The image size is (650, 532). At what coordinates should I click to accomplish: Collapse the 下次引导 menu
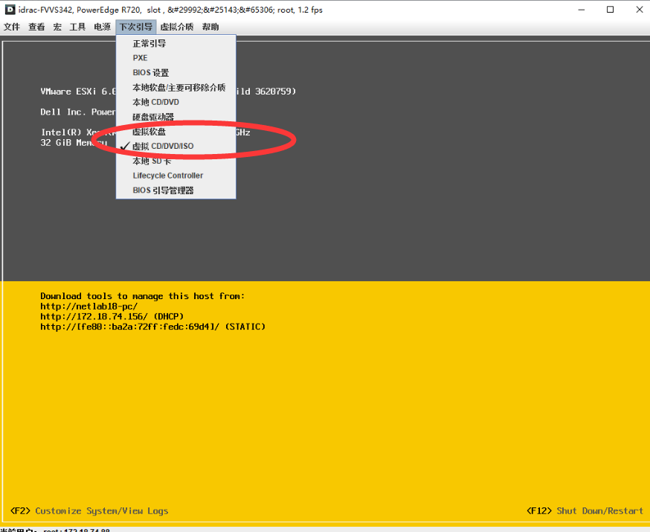(x=136, y=27)
